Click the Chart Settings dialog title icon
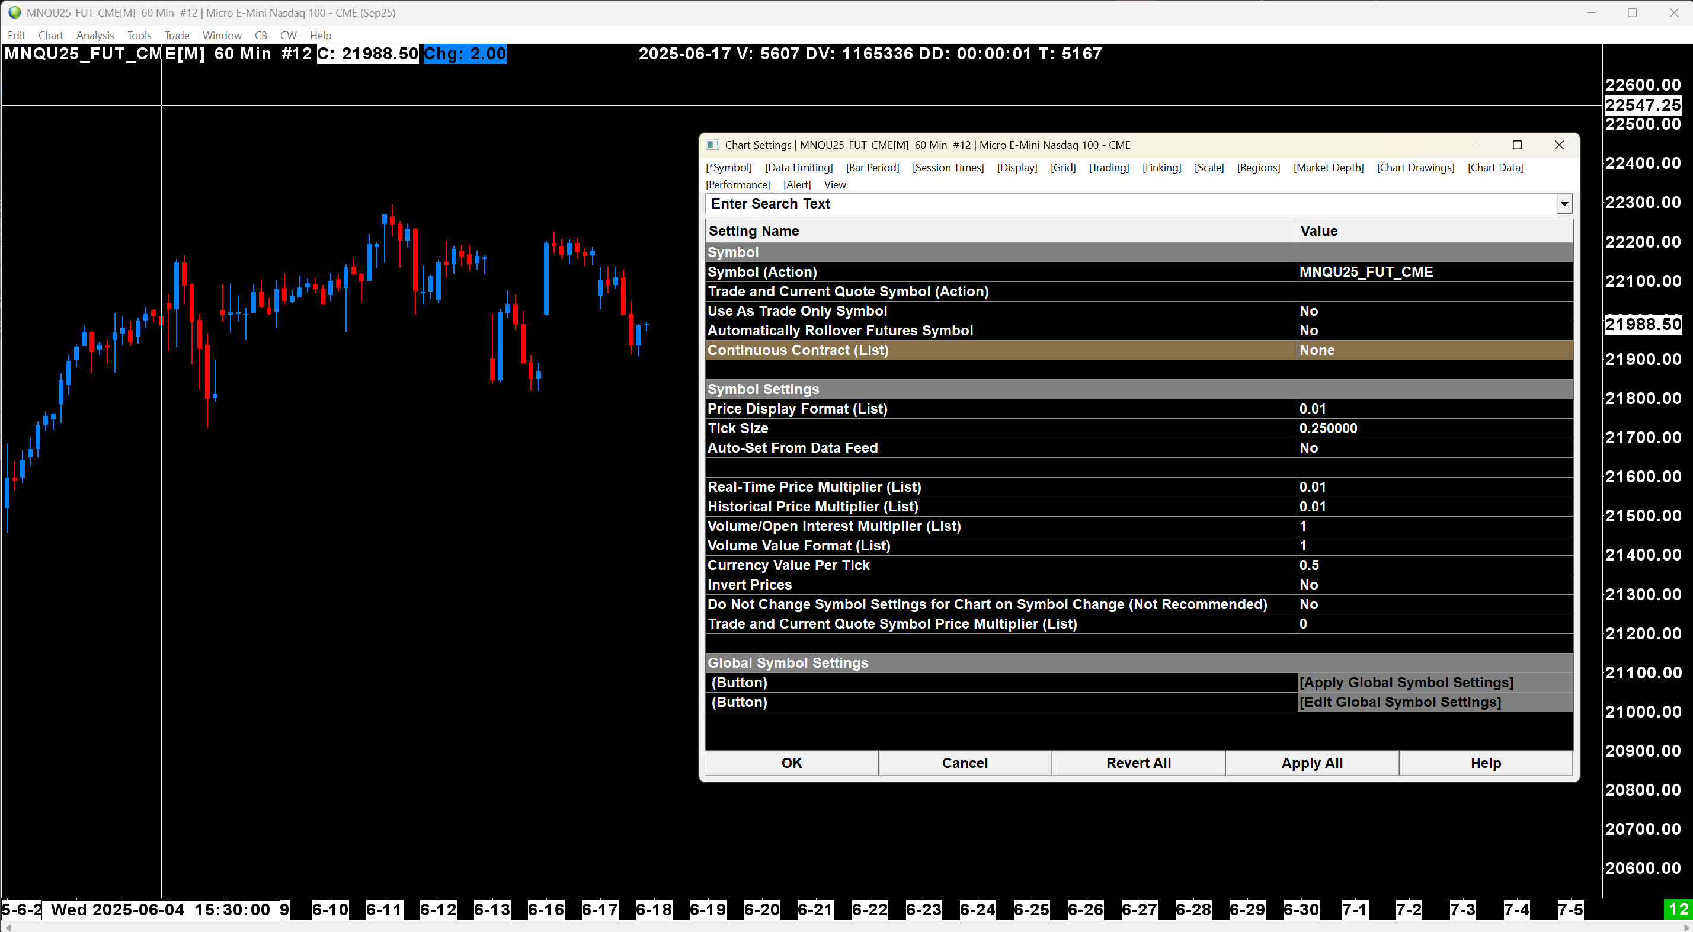 (x=712, y=145)
